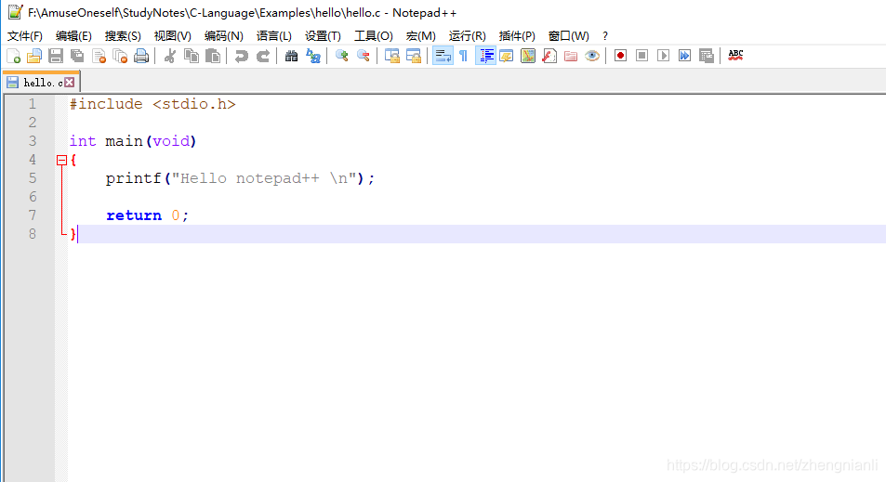Open the 视图(V) menu
This screenshot has width=886, height=482.
click(172, 36)
